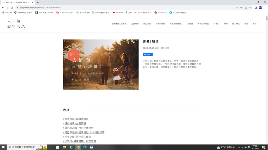The width and height of the screenshot is (268, 150).
Task: Bookmark this page with the star icon
Action: [250, 8]
